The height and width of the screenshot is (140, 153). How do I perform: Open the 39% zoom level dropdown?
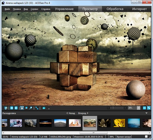tap(139, 108)
